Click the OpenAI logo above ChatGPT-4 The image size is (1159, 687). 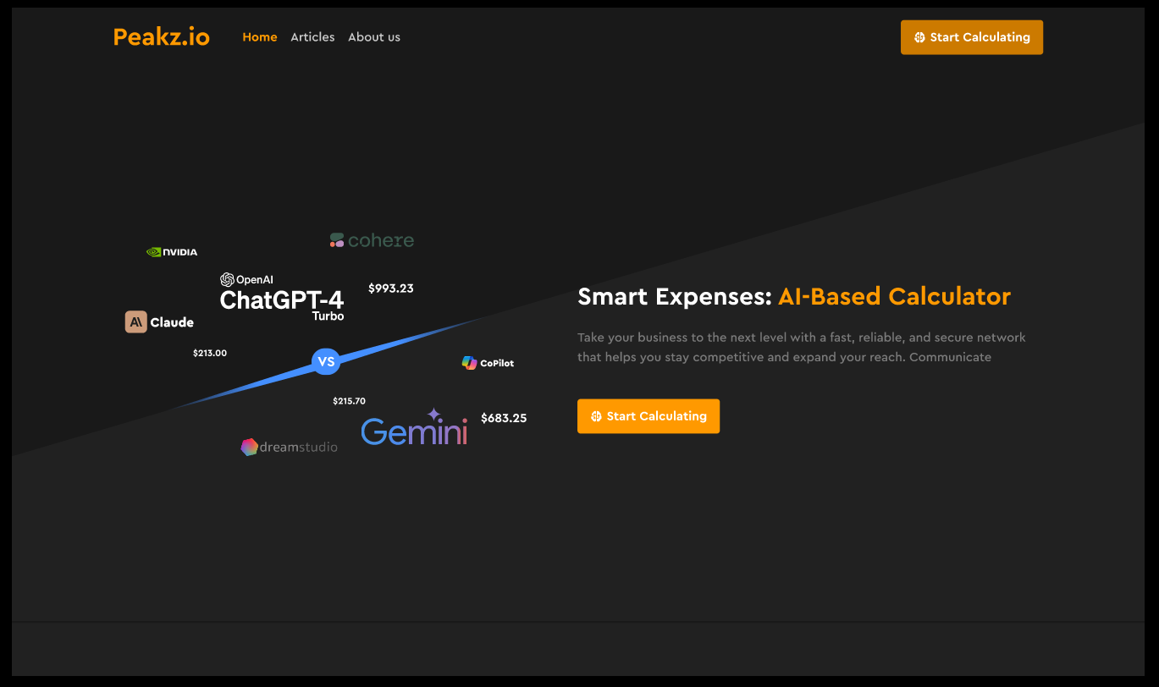(246, 279)
